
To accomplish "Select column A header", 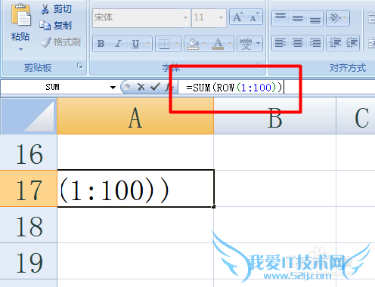I will (135, 116).
